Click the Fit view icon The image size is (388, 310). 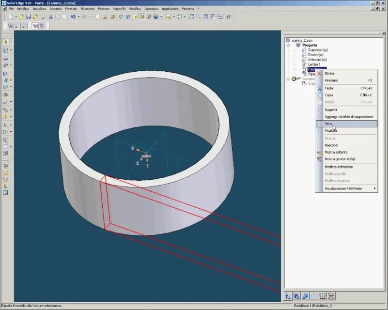(206, 17)
